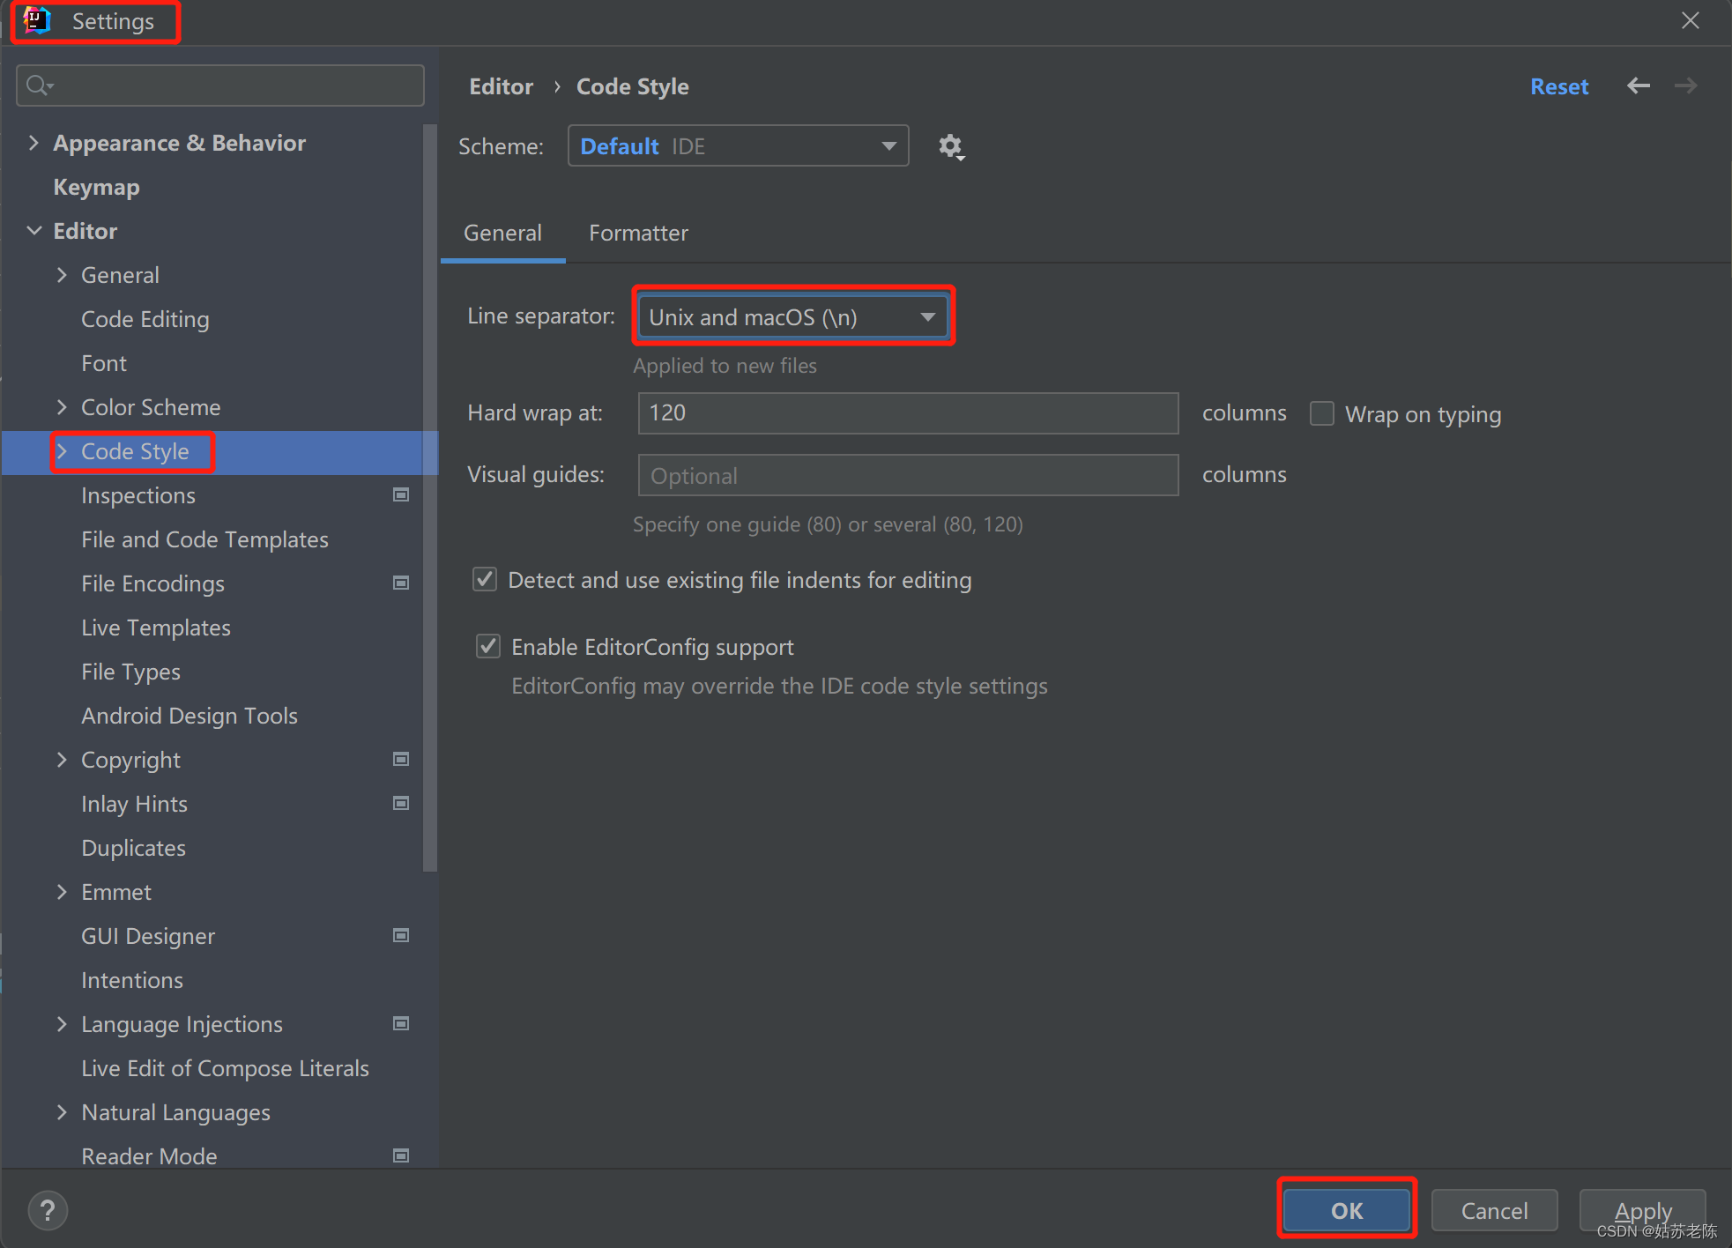Expand the Natural Languages node
Image resolution: width=1732 pixels, height=1248 pixels.
click(62, 1112)
